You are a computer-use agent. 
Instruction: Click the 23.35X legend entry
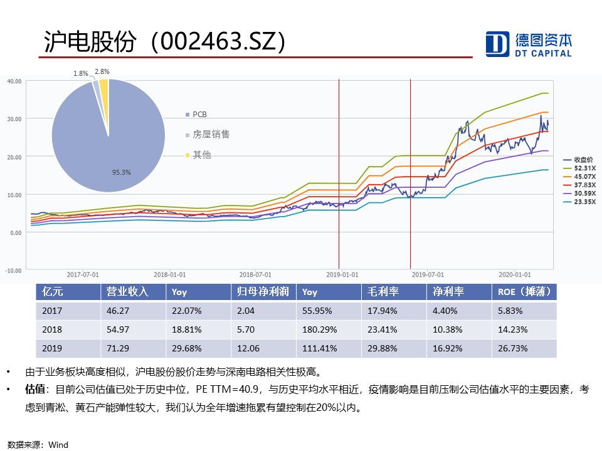579,202
